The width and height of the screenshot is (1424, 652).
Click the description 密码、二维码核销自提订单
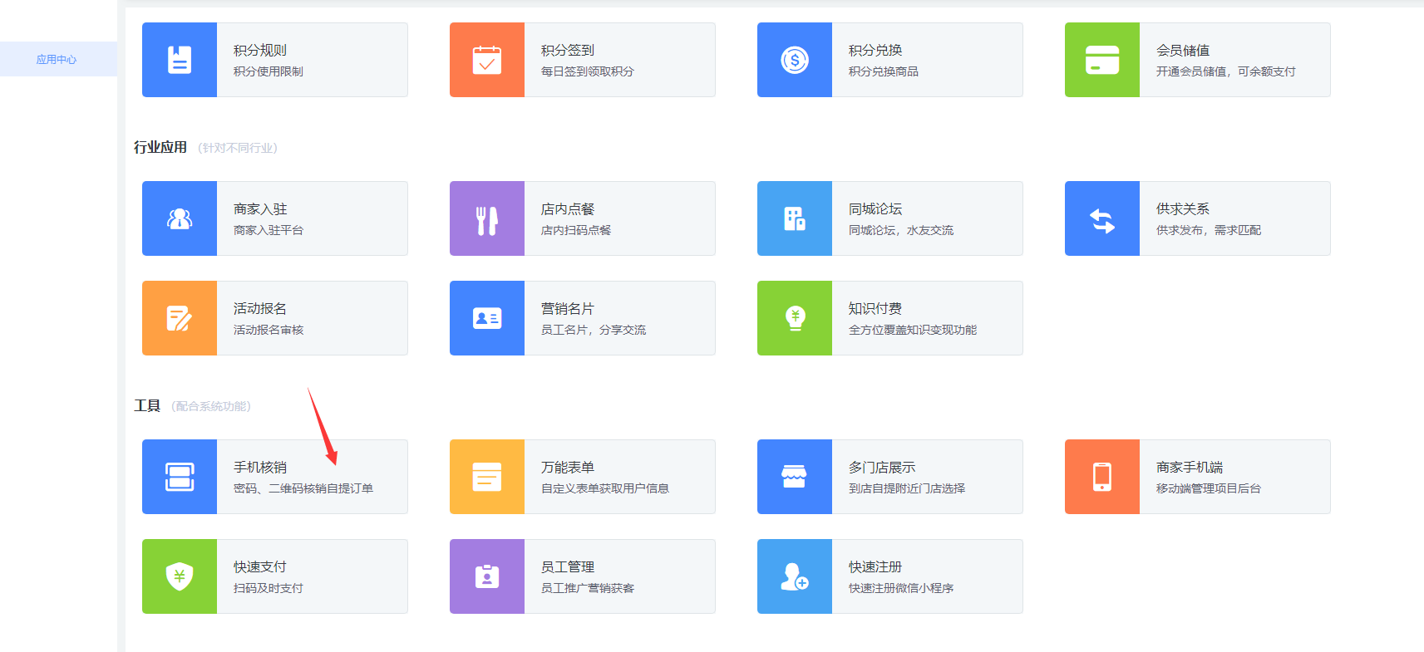[303, 488]
